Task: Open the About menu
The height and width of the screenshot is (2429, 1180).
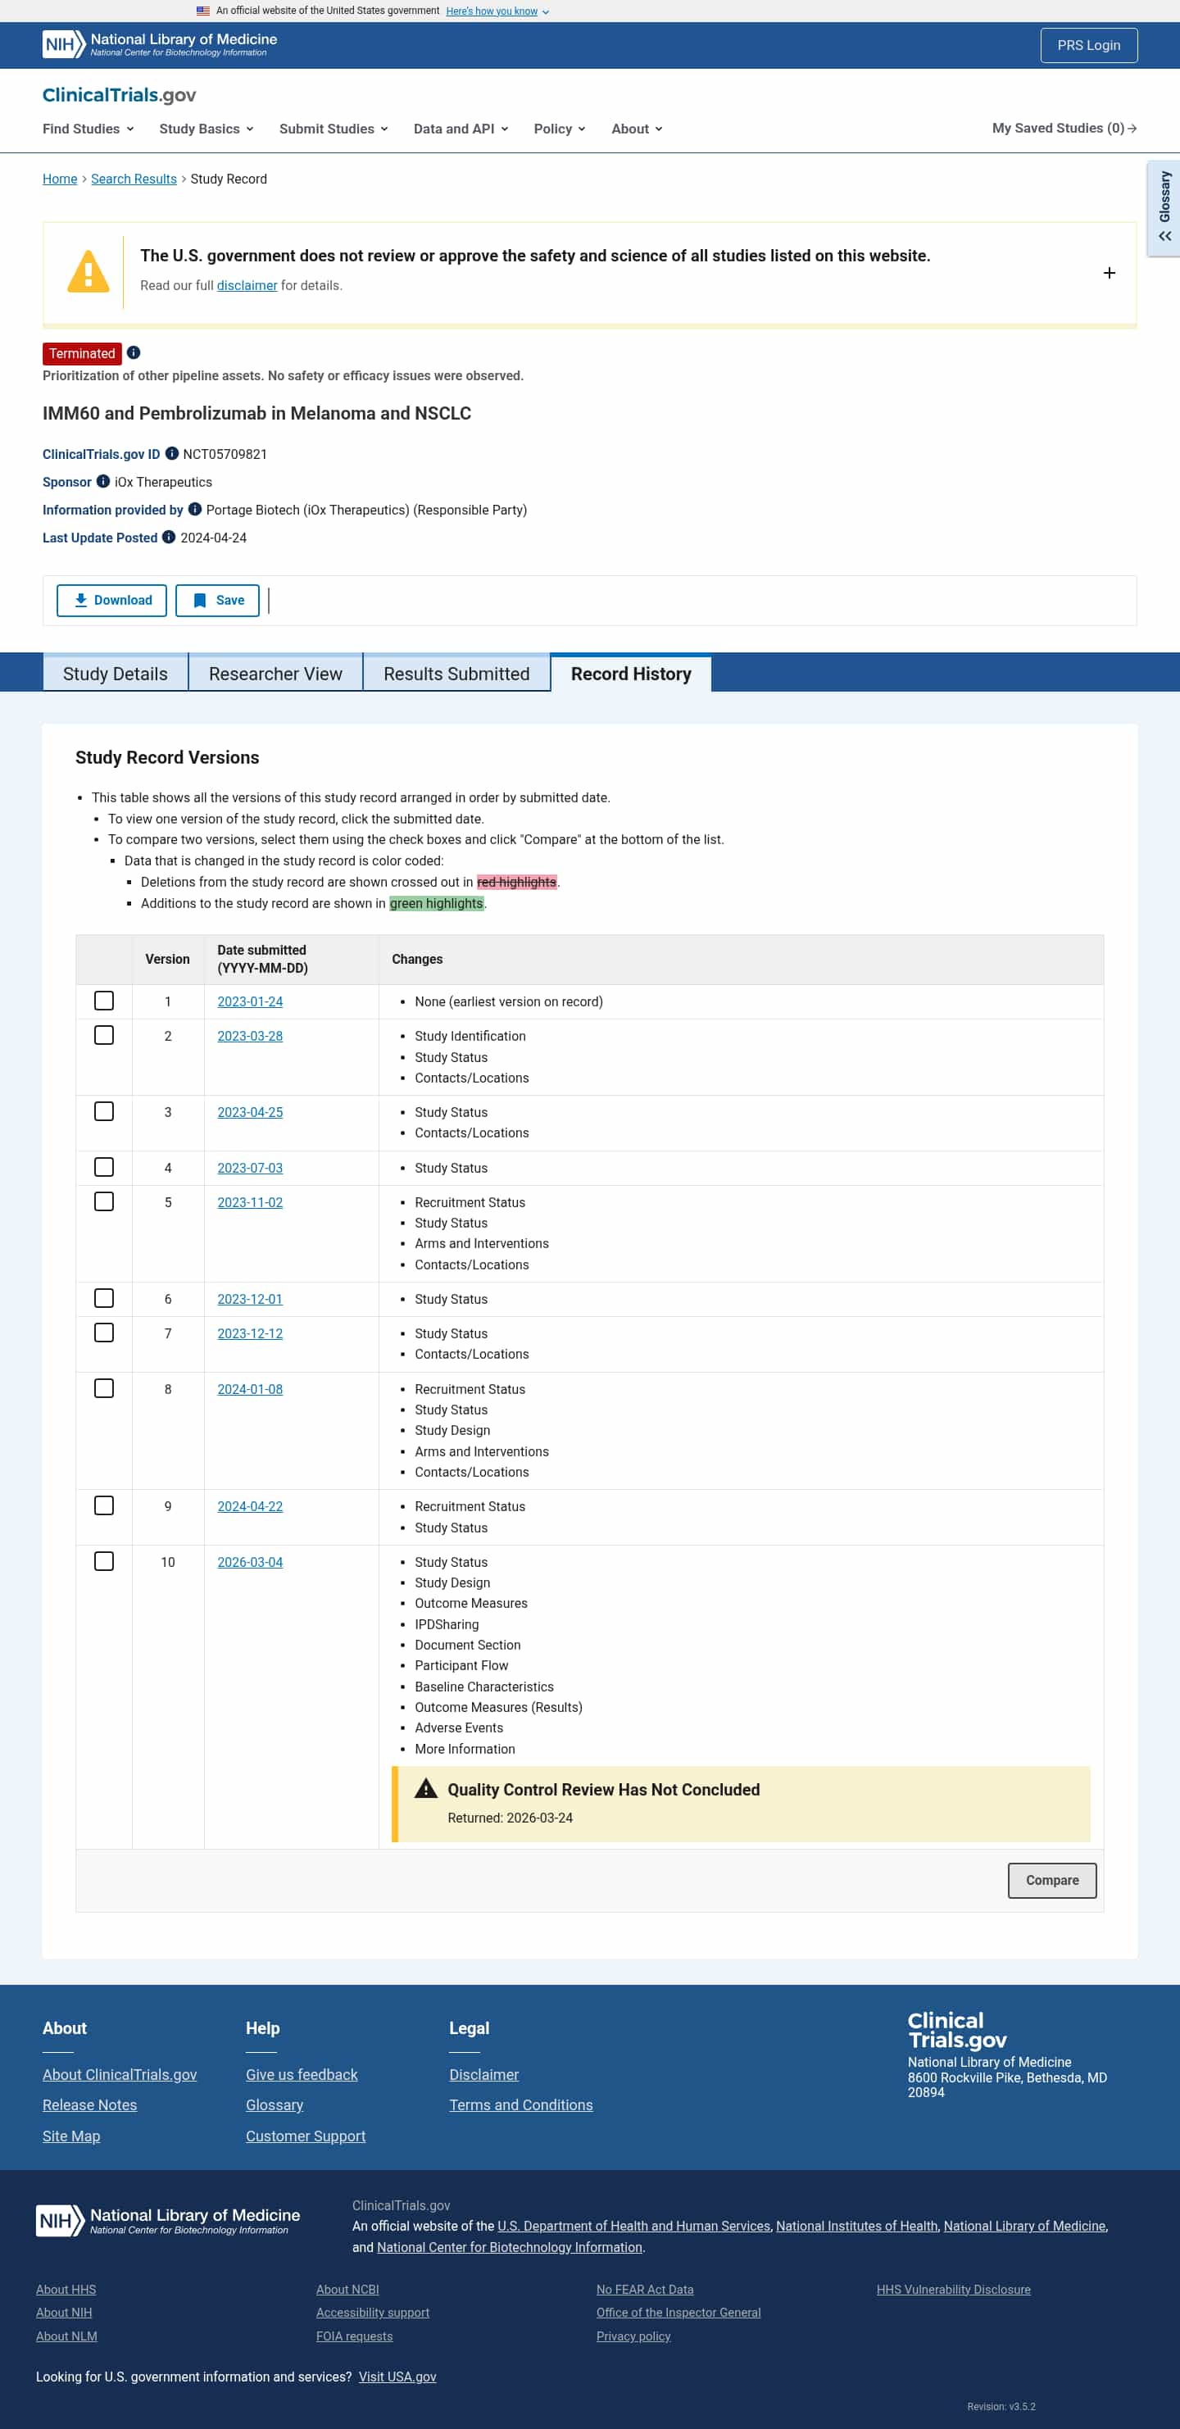Action: 637,128
